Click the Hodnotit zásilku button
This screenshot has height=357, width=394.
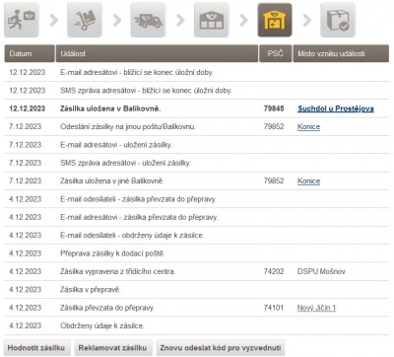[x=36, y=348]
